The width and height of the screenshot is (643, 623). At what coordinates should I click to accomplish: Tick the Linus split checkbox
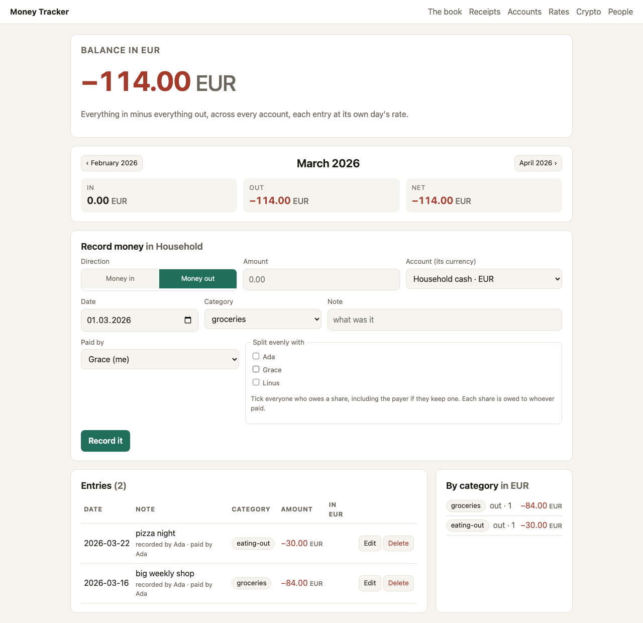pos(256,382)
